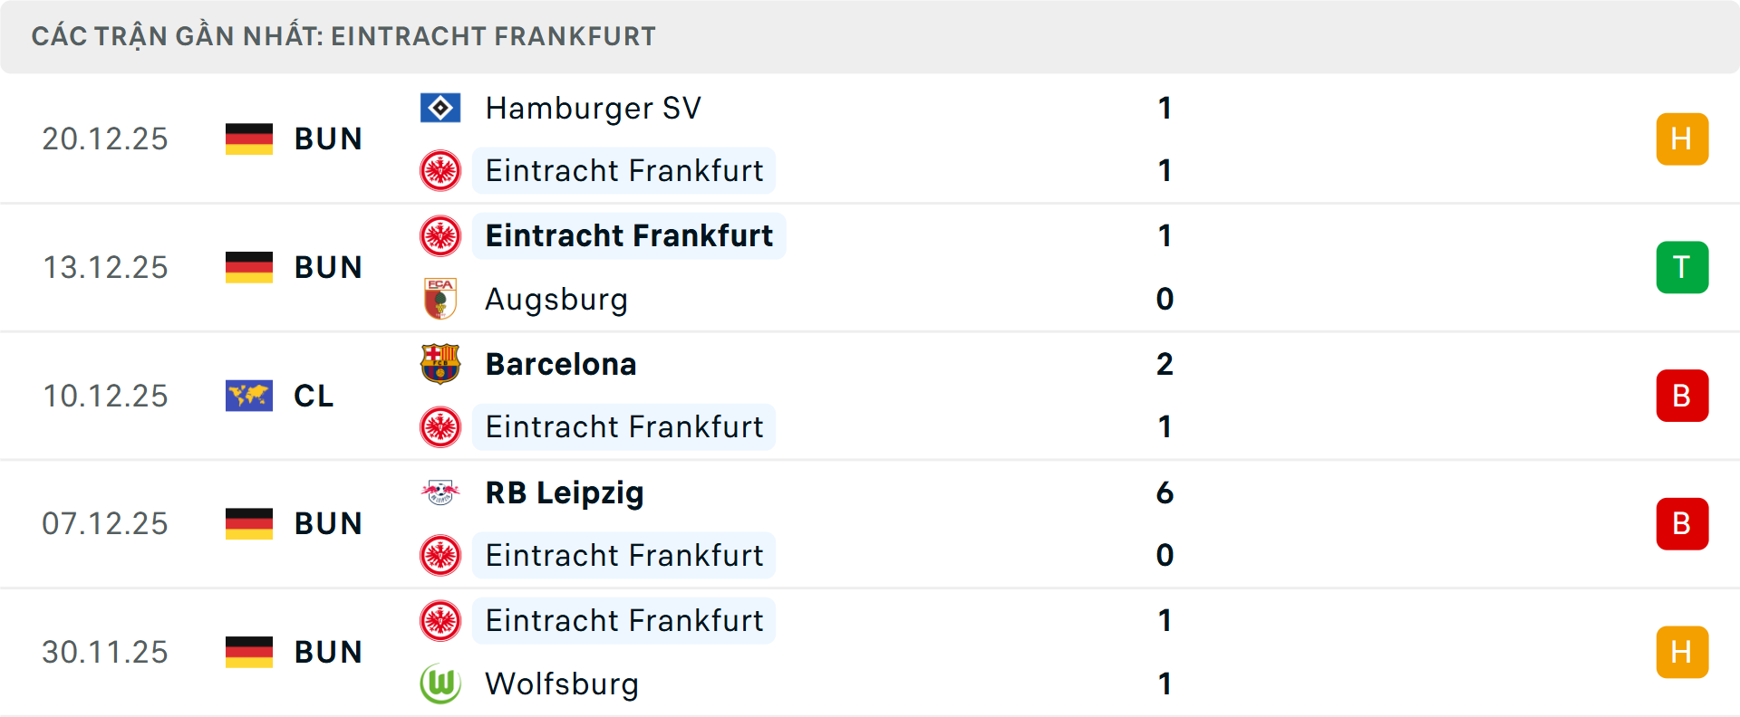Select the Hamburger SV club crest
Screen dimensions: 1740x717
coord(441,108)
